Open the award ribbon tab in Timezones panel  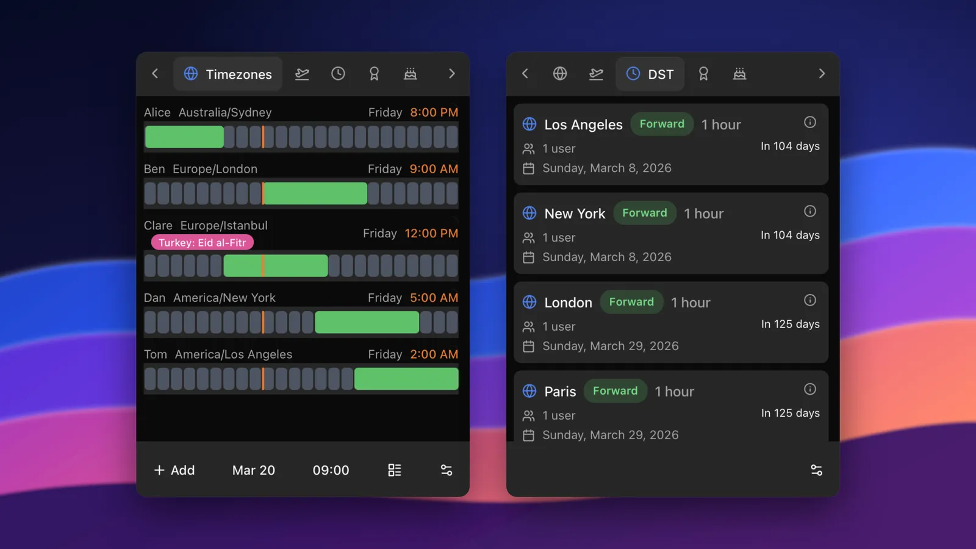374,74
